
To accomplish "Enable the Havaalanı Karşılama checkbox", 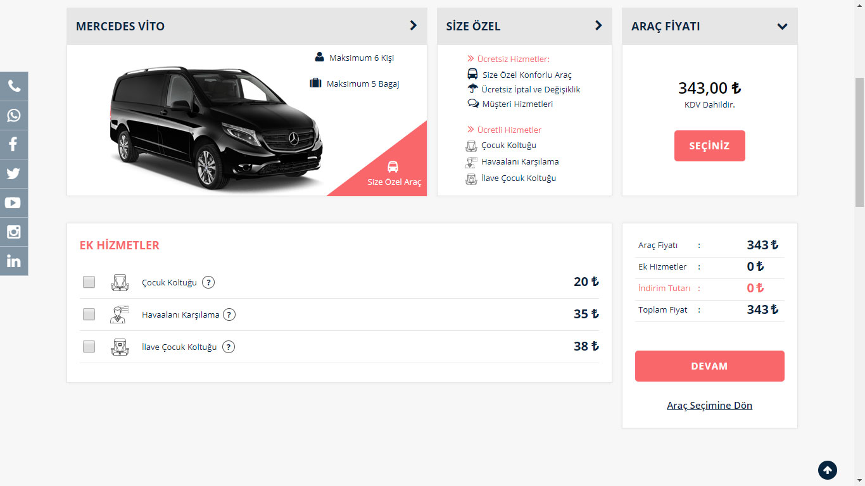I will [x=89, y=314].
